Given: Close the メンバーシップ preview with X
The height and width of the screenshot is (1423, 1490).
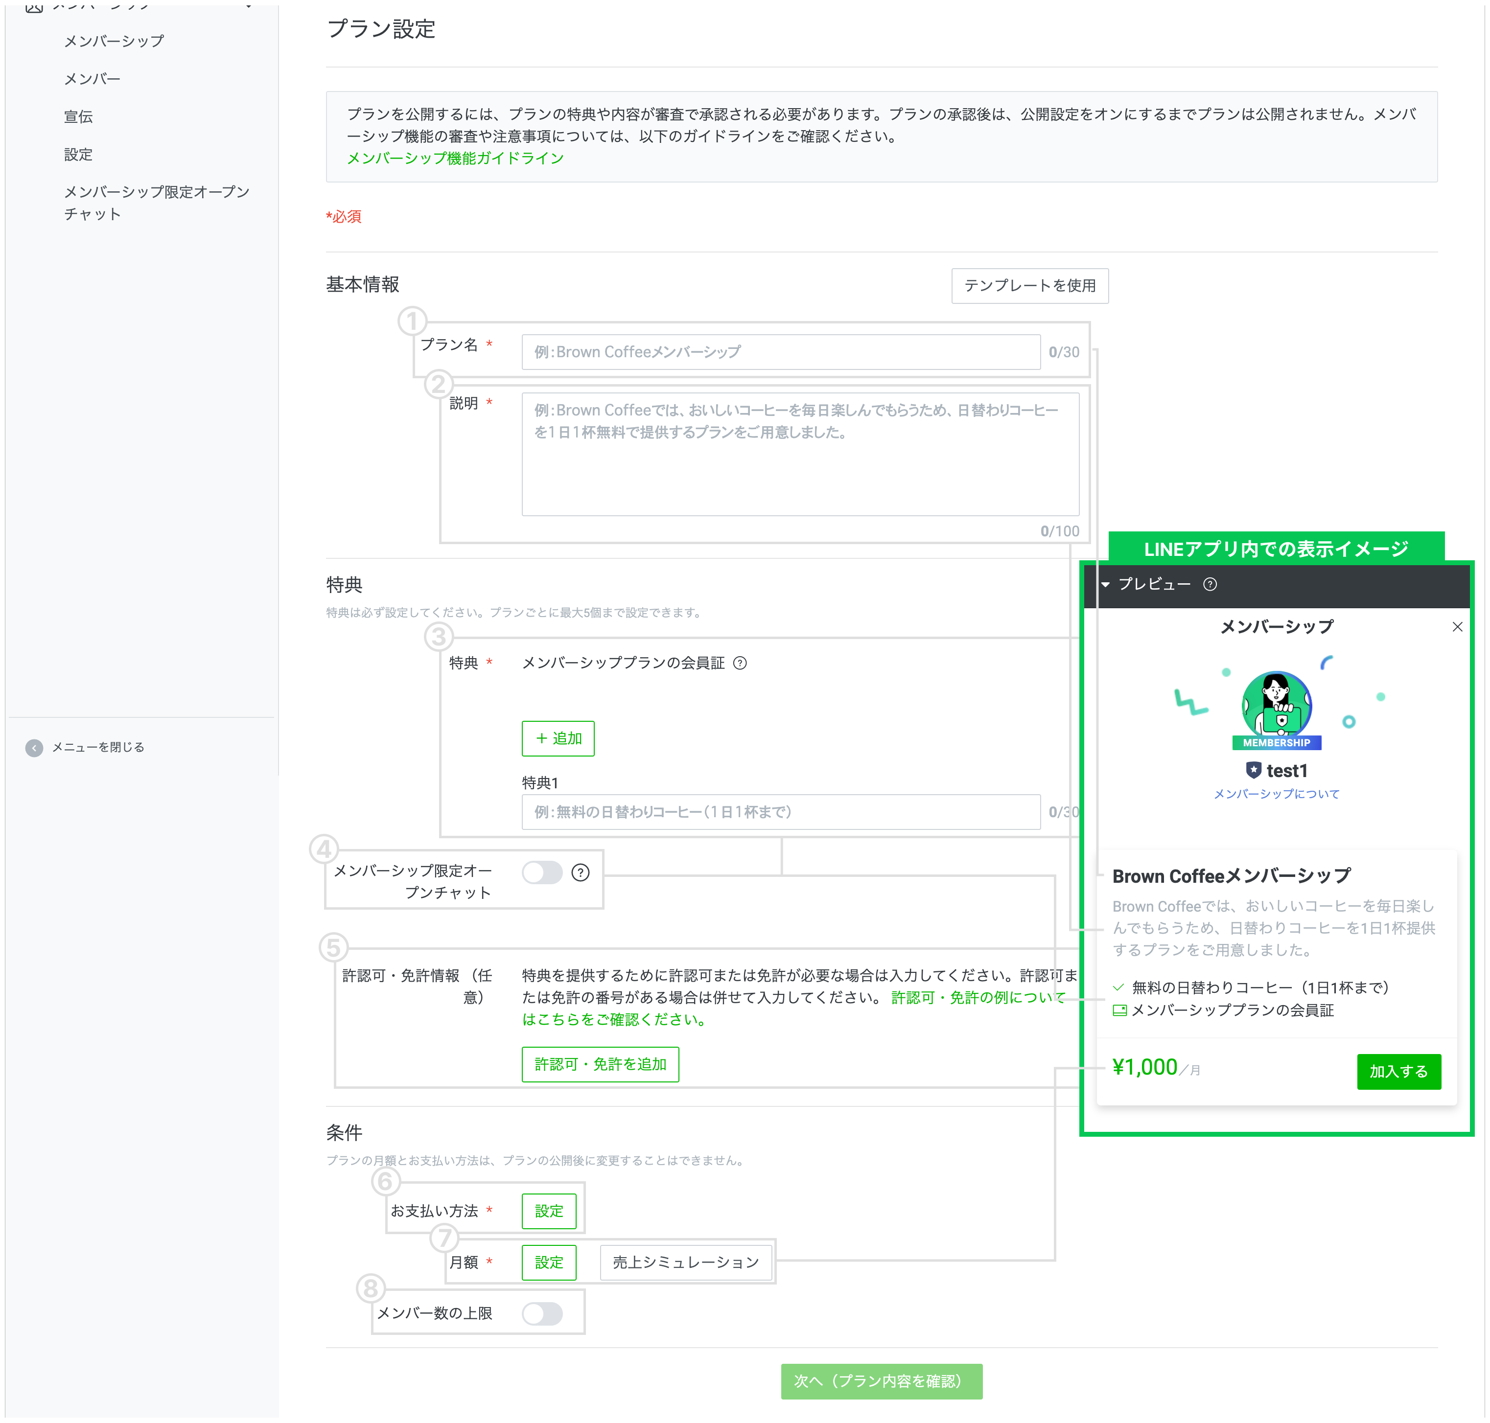Looking at the screenshot, I should 1457,626.
